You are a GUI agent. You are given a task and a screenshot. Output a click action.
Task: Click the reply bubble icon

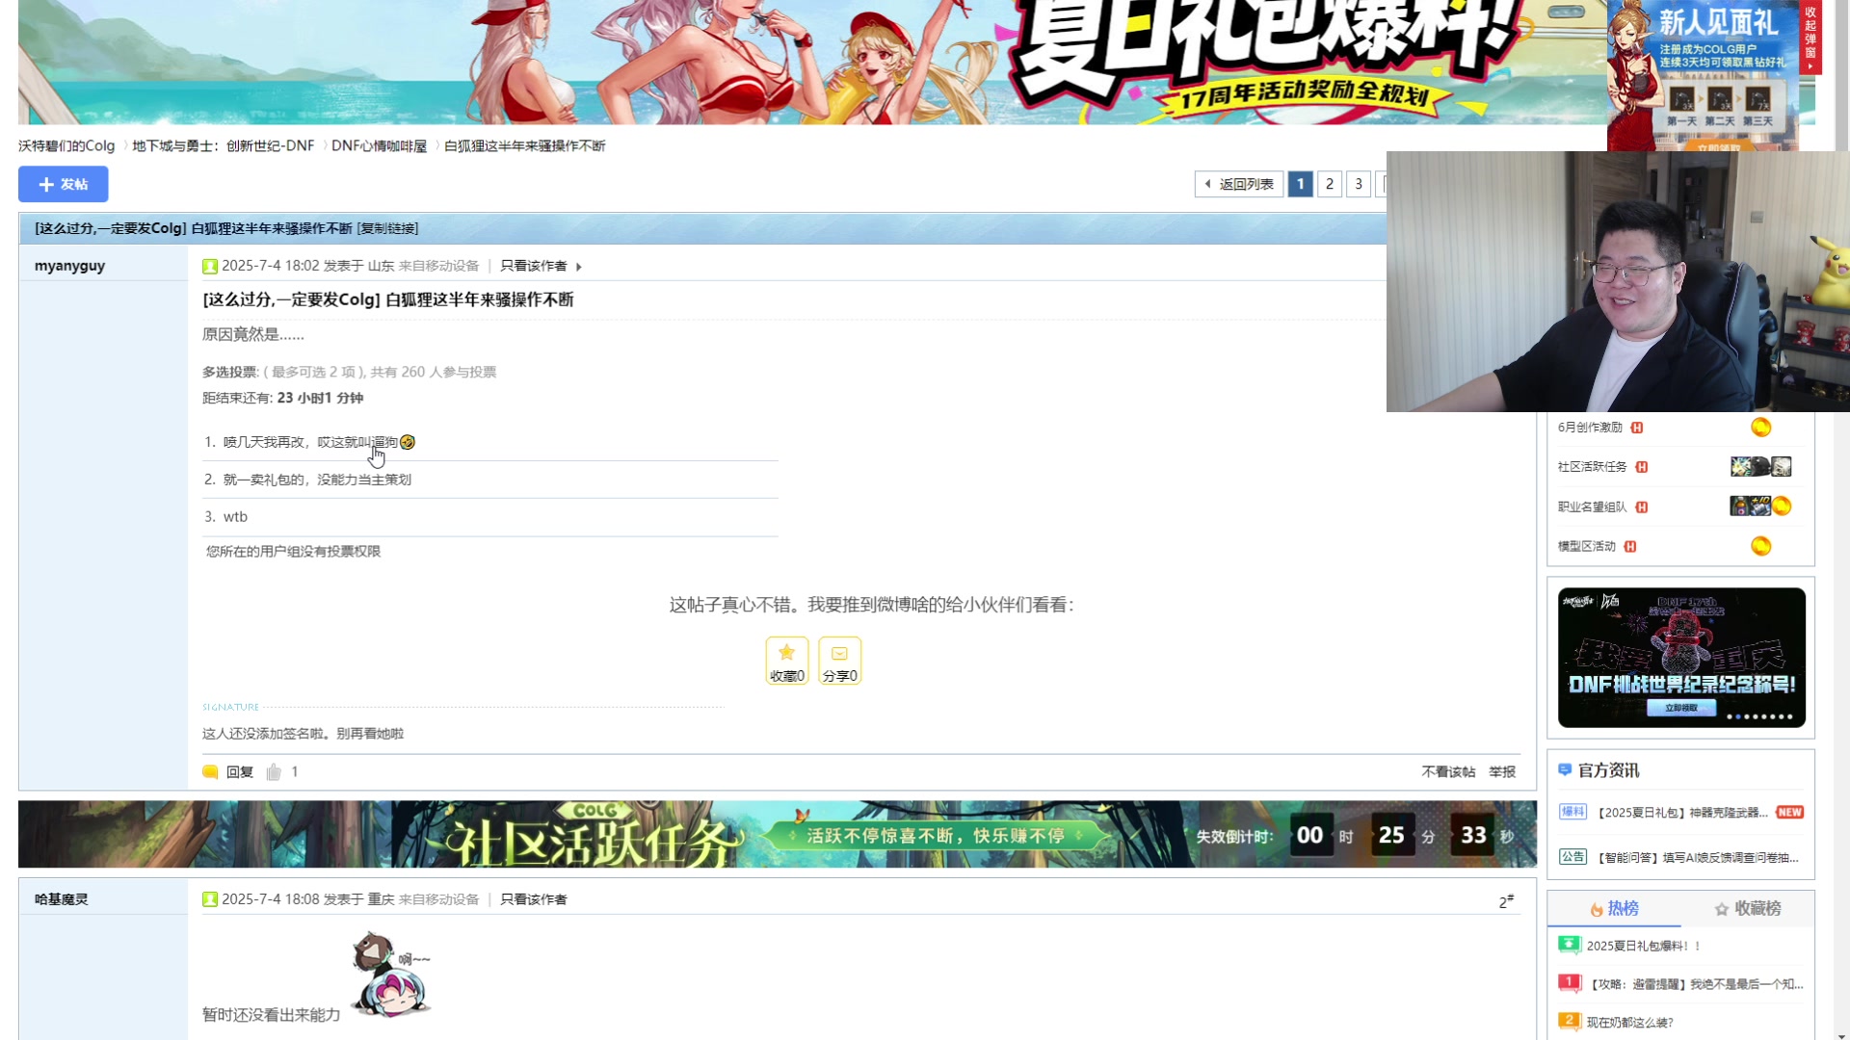(x=210, y=772)
